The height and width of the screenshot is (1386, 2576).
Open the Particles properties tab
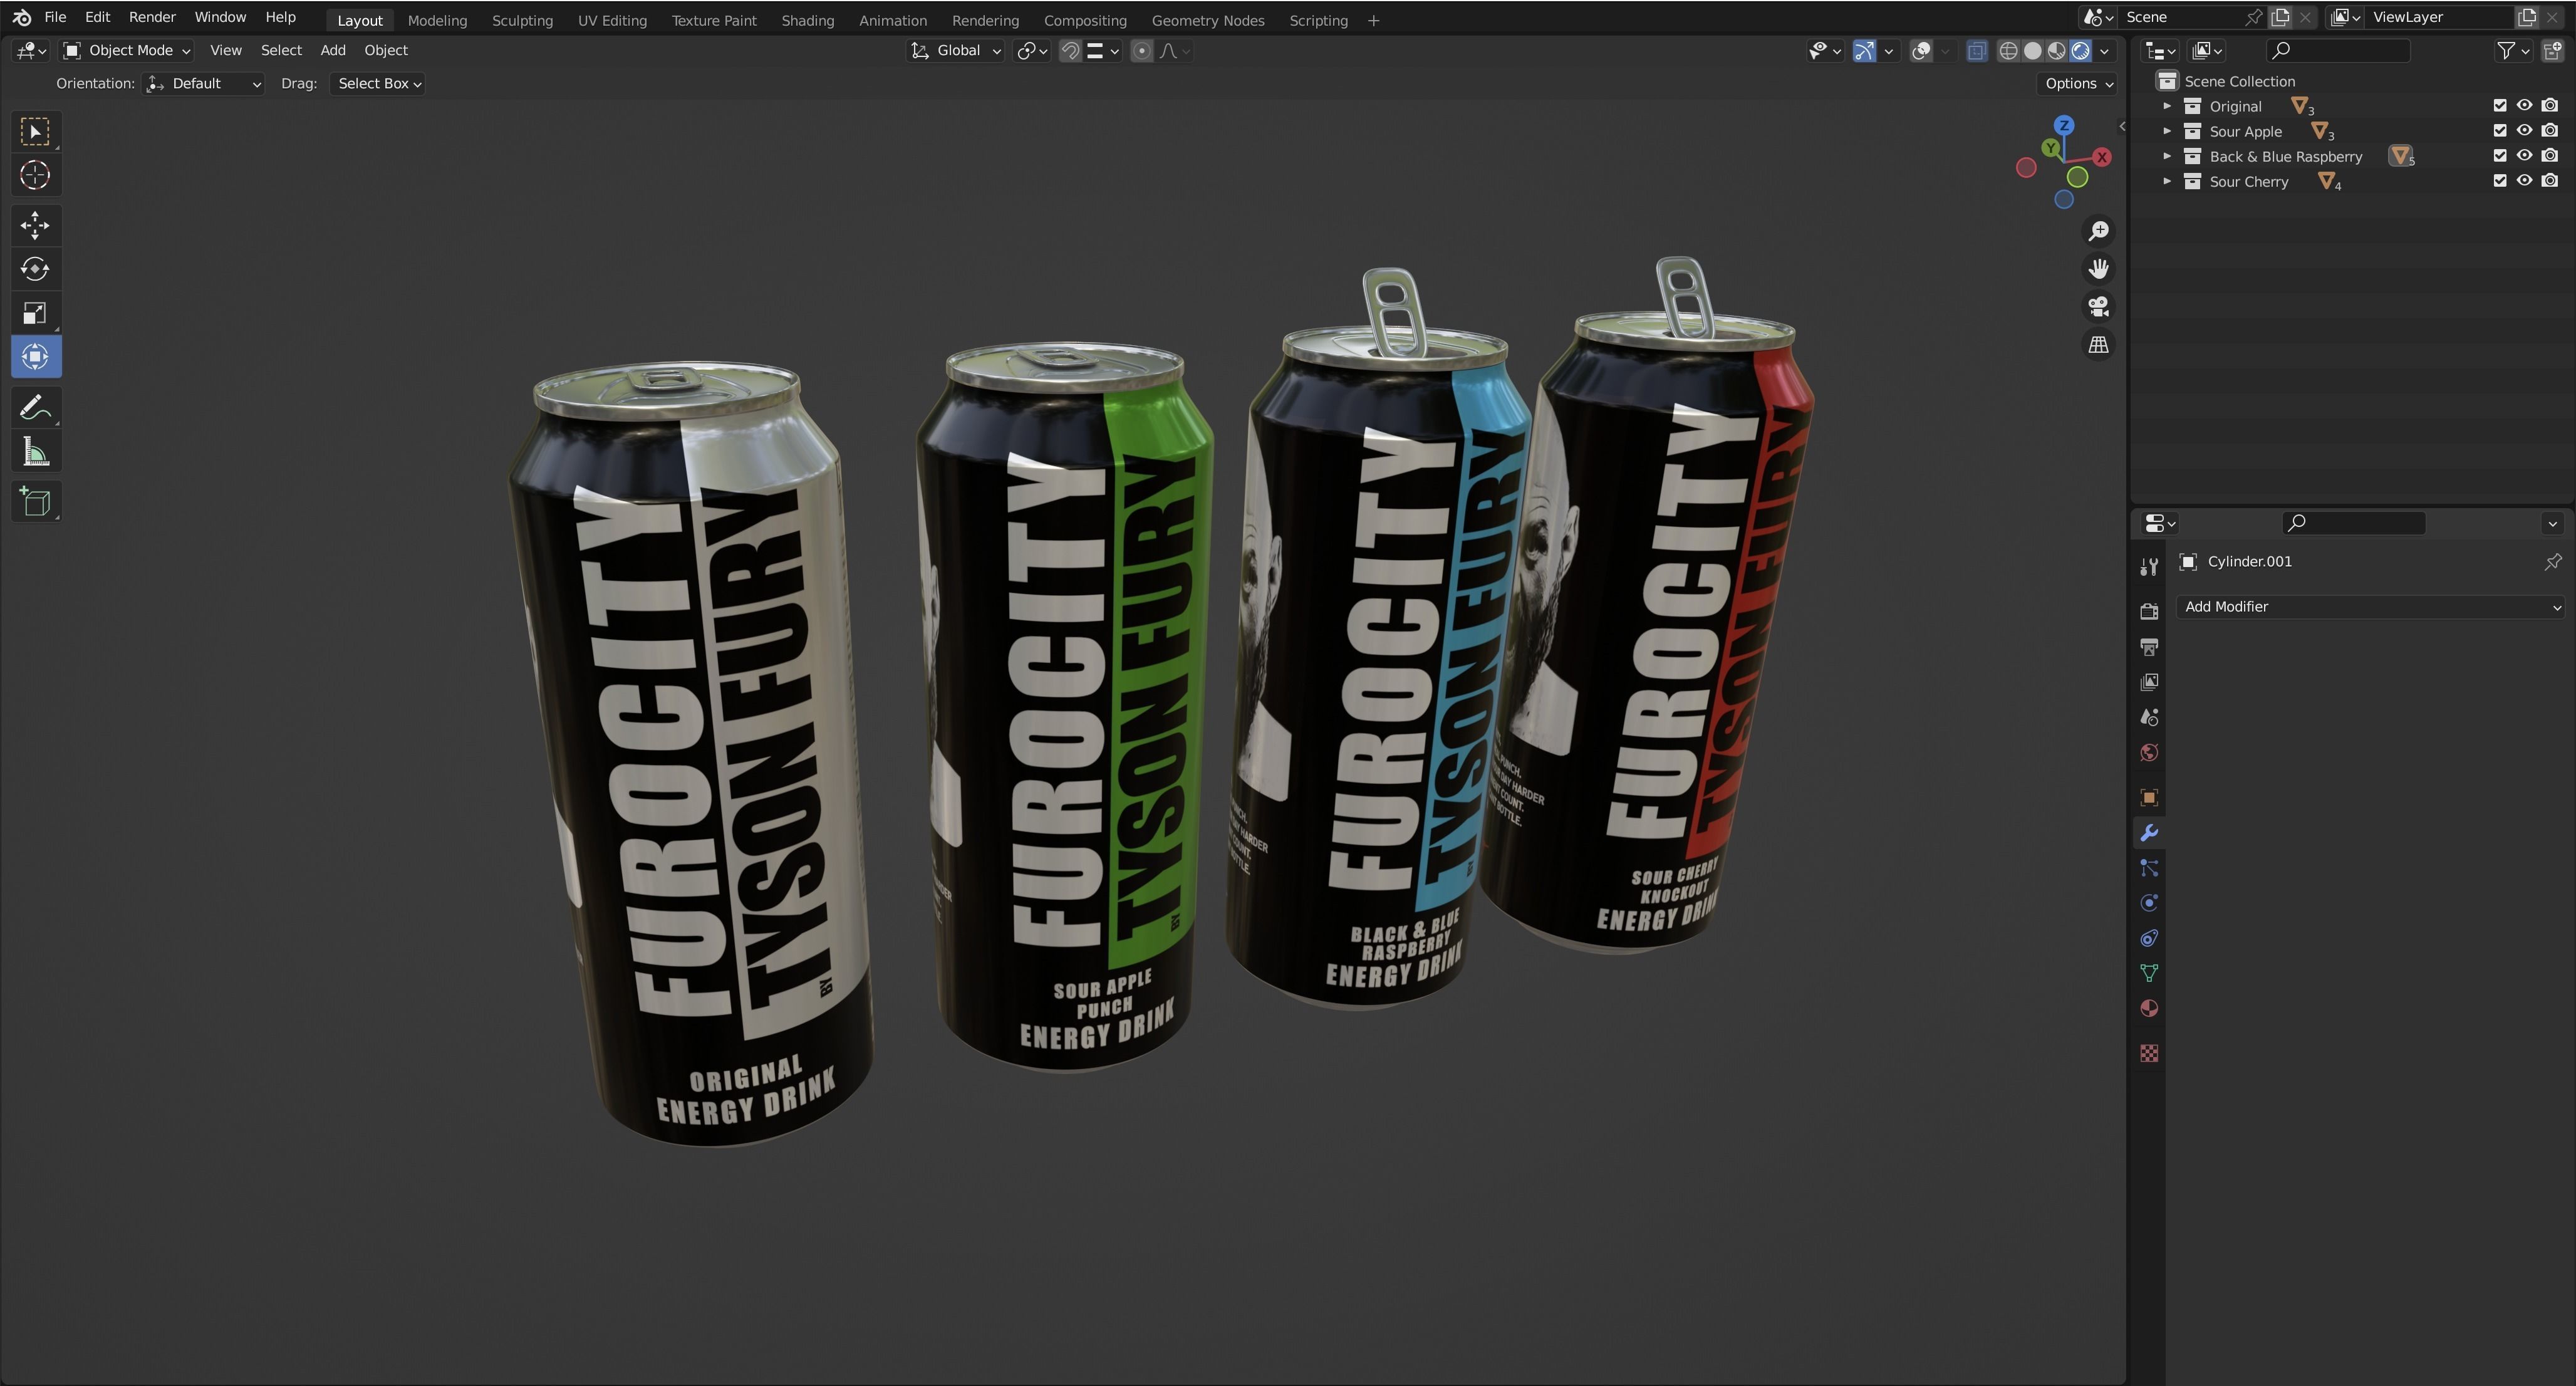(x=2149, y=868)
